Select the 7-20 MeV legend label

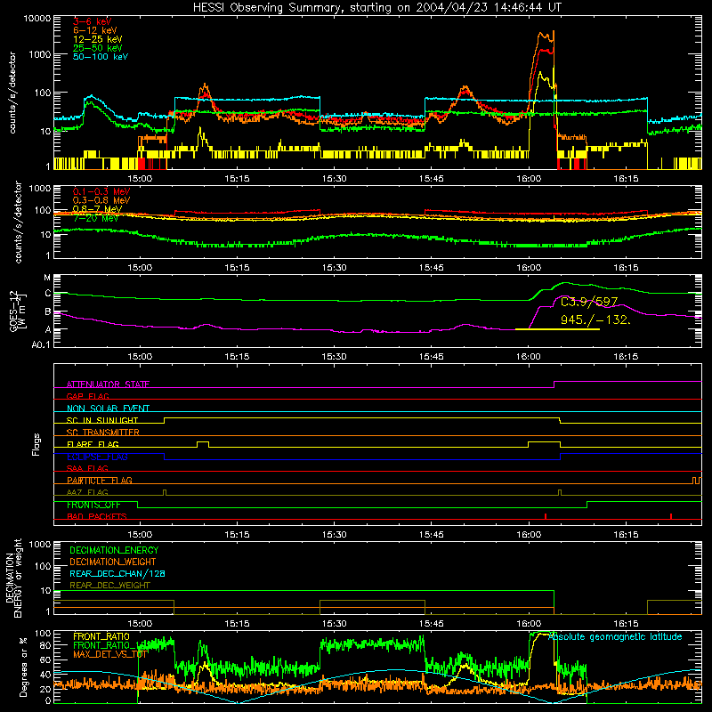click(95, 218)
